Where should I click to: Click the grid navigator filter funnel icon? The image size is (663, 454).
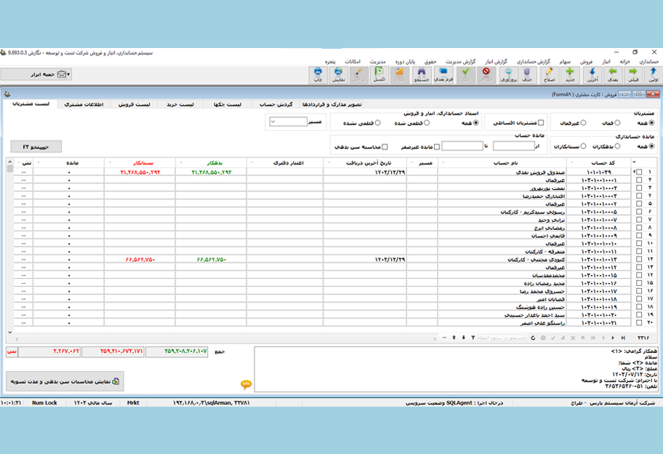tap(473, 338)
